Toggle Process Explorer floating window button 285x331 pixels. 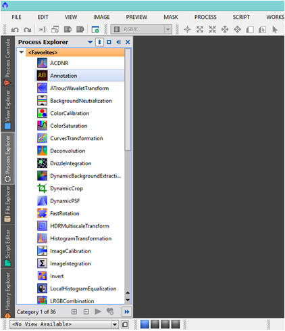tap(109, 42)
